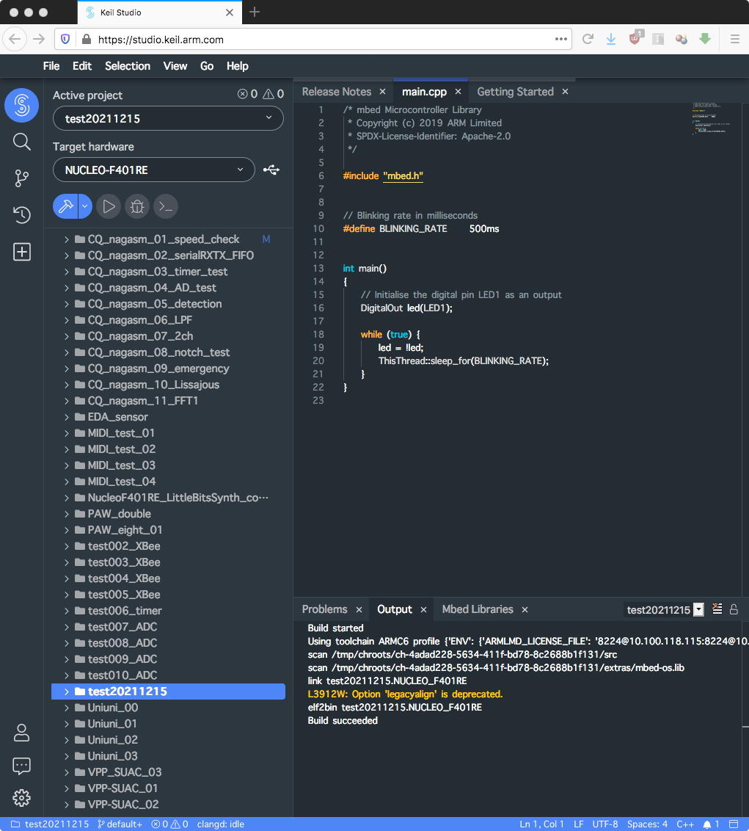Click the browser reload icon
The width and height of the screenshot is (749, 831).
(x=588, y=39)
